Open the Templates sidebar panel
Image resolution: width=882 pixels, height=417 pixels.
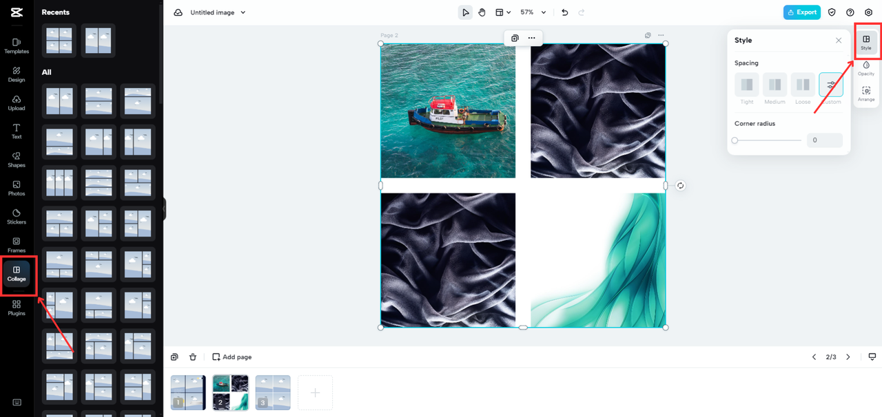(x=17, y=46)
